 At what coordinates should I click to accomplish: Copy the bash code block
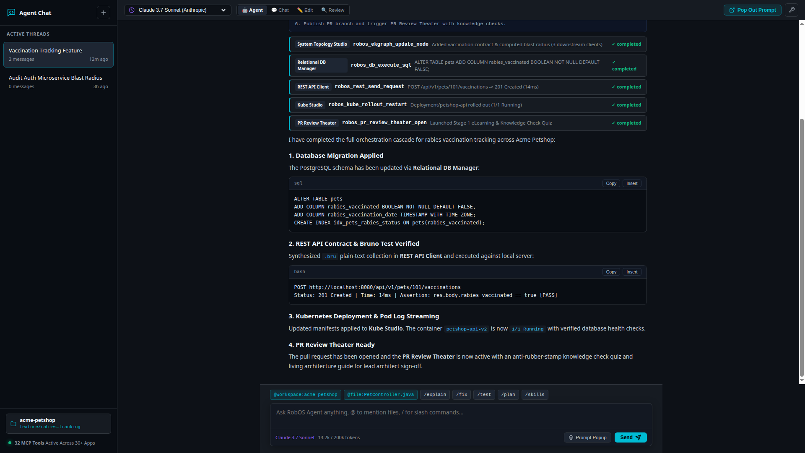[x=611, y=272]
